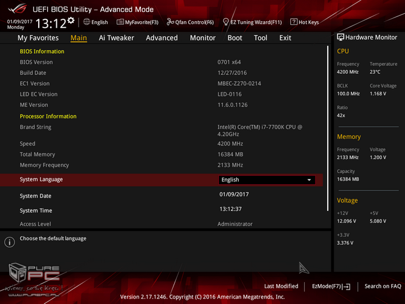Image resolution: width=405 pixels, height=304 pixels.
Task: Switch to the Boot tab
Action: pos(235,38)
